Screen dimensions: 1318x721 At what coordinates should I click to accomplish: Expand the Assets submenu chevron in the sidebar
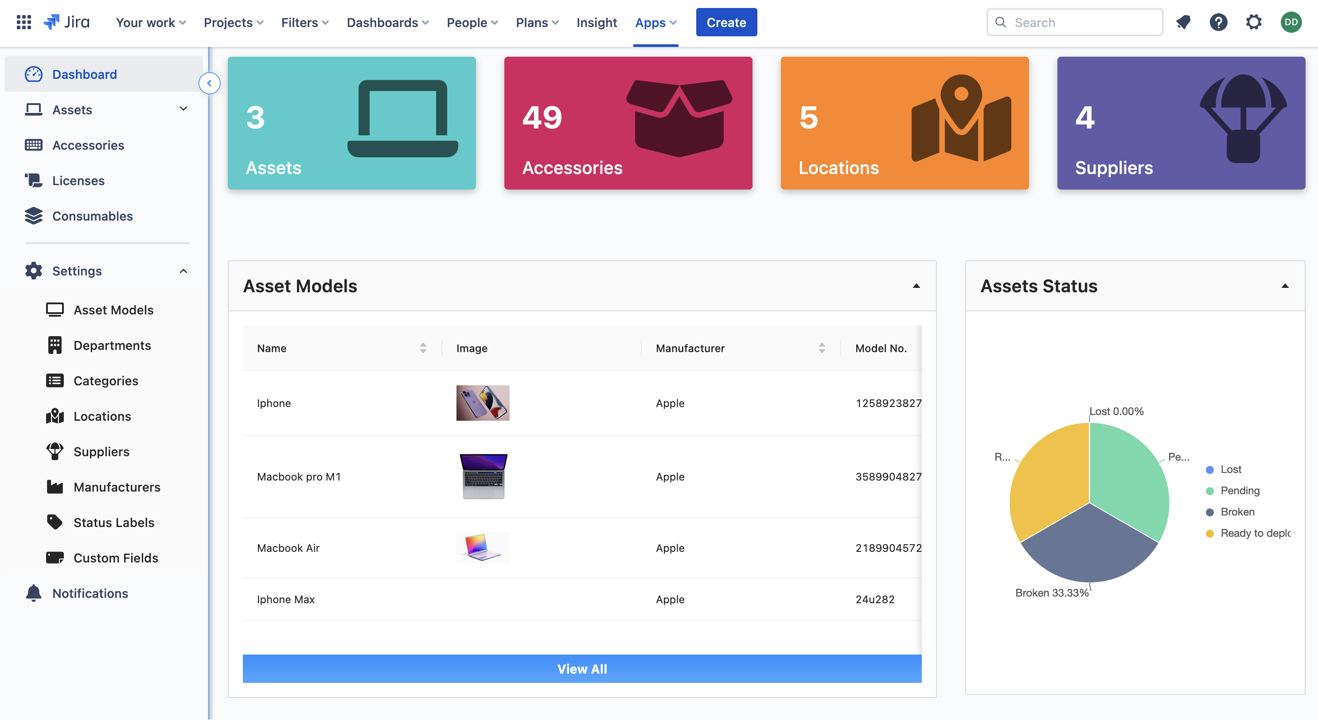click(183, 109)
